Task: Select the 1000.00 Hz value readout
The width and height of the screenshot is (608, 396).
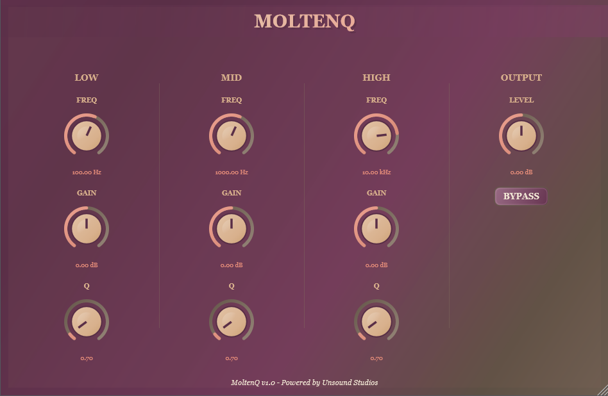Action: click(x=232, y=172)
